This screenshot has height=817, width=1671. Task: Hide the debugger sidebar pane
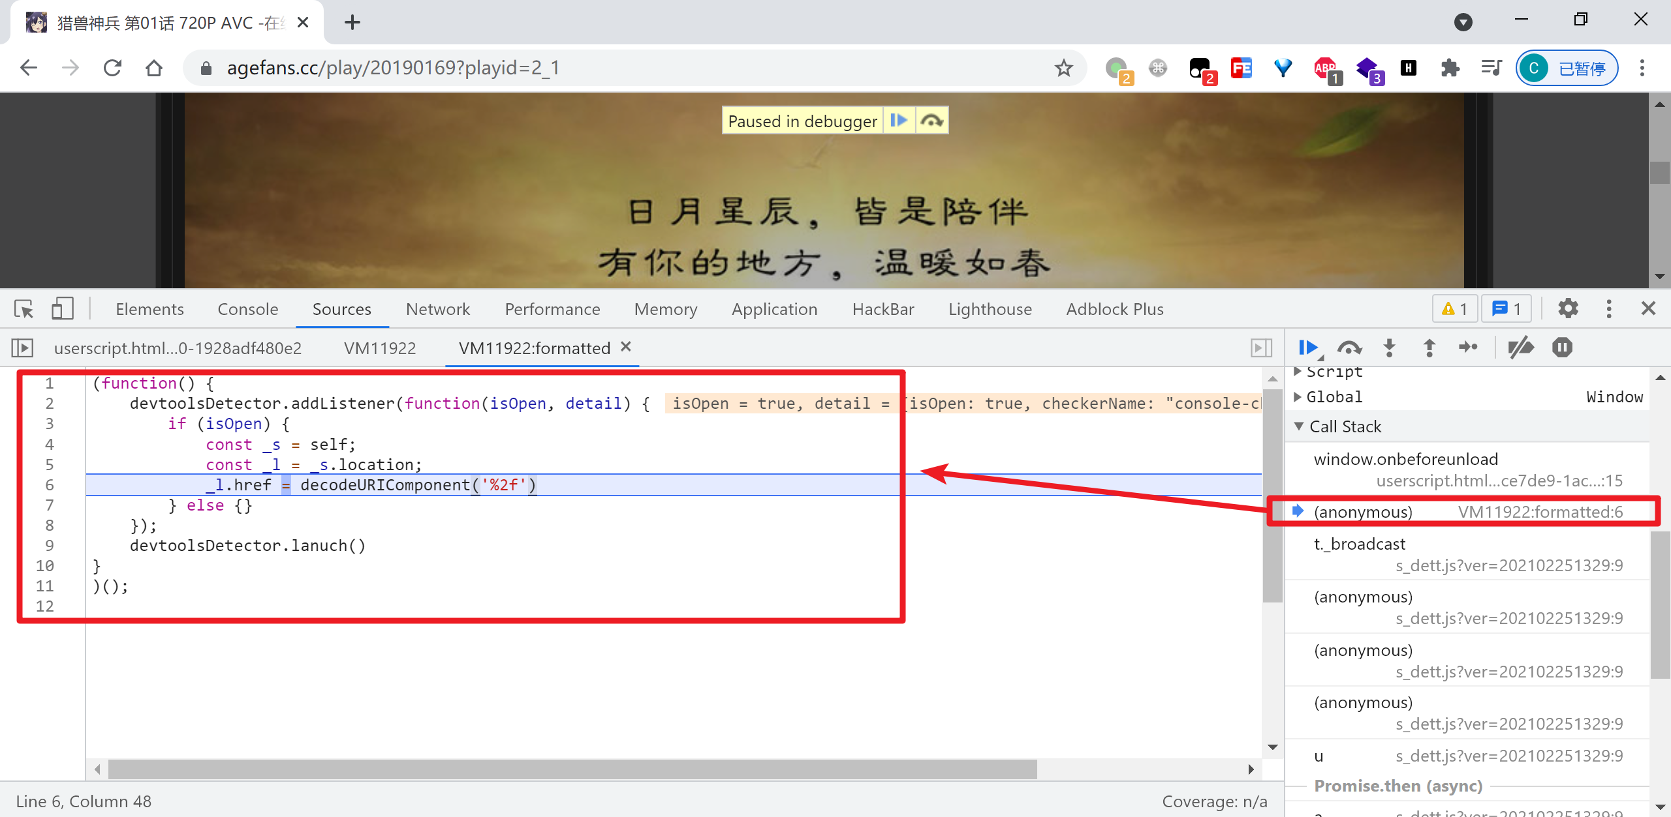pos(1261,348)
